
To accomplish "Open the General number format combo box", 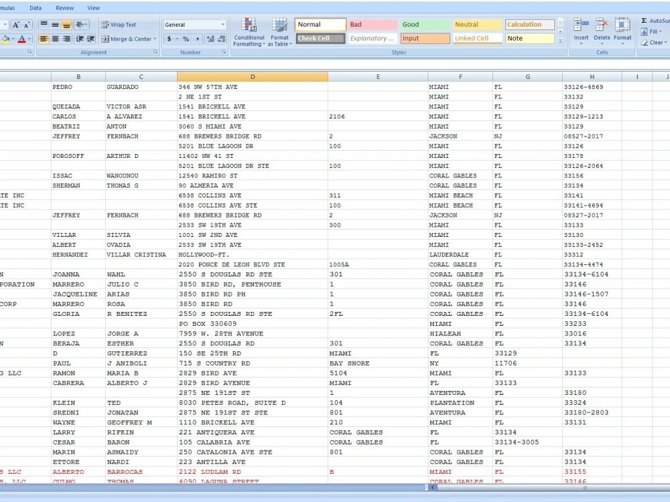I will click(x=194, y=25).
